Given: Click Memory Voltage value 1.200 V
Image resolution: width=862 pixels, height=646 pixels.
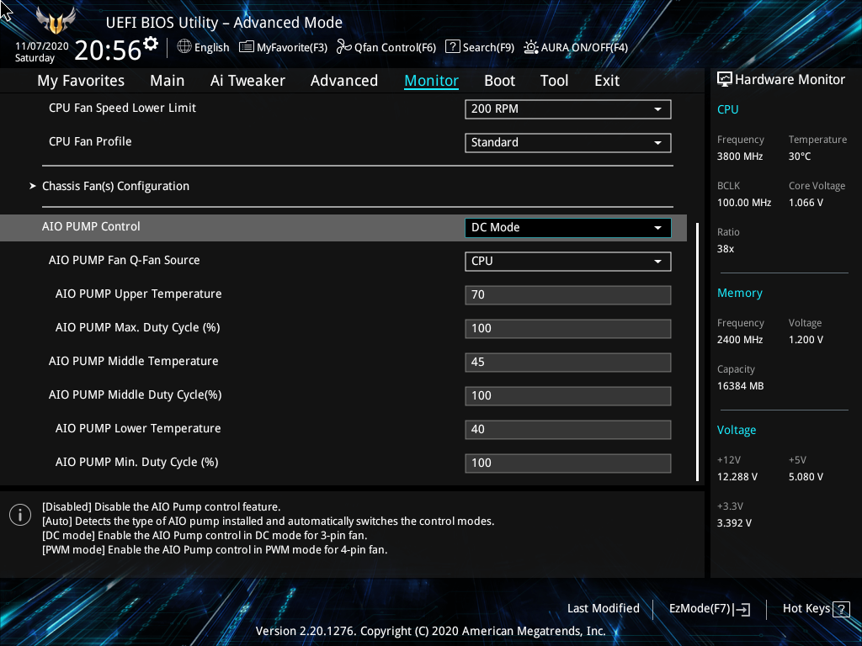Looking at the screenshot, I should click(806, 340).
